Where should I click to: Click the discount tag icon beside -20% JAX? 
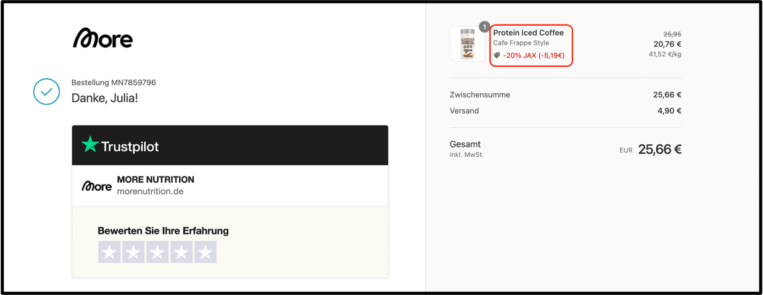[x=497, y=56]
